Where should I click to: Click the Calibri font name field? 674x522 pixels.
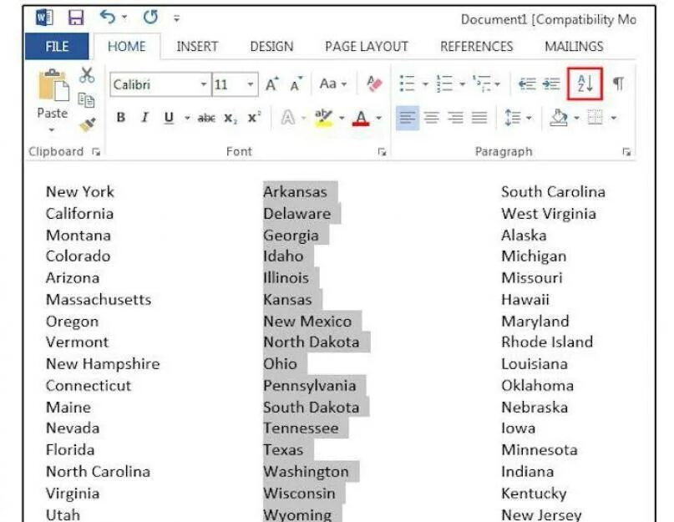pos(155,84)
